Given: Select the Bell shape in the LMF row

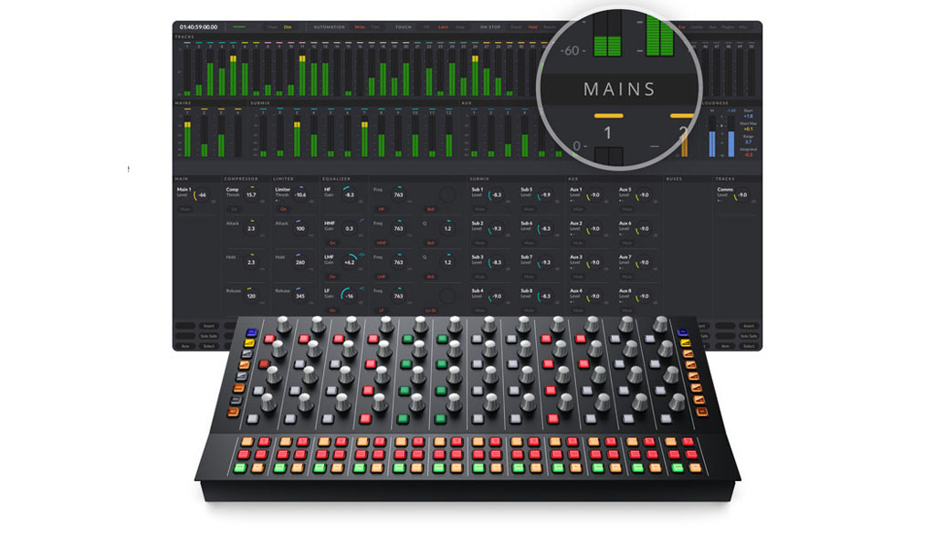Looking at the screenshot, I should [431, 277].
